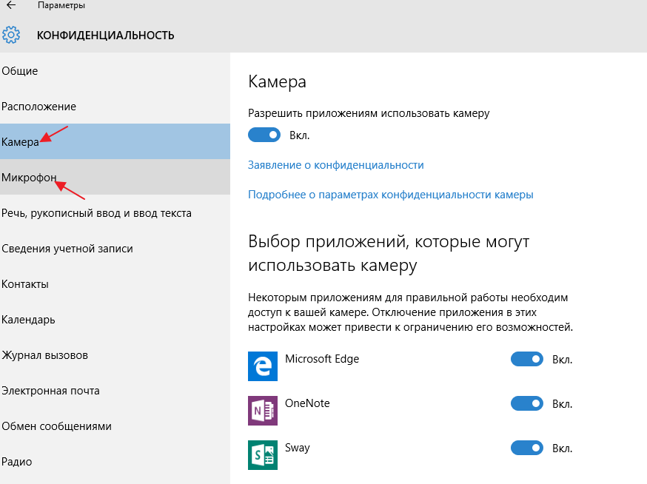Image resolution: width=647 pixels, height=484 pixels.
Task: Click Подробнее о параметрах конфиденциальности камеры
Action: coord(391,195)
